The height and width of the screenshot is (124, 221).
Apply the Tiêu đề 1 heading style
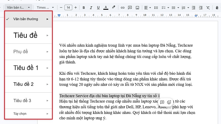tap(28, 68)
